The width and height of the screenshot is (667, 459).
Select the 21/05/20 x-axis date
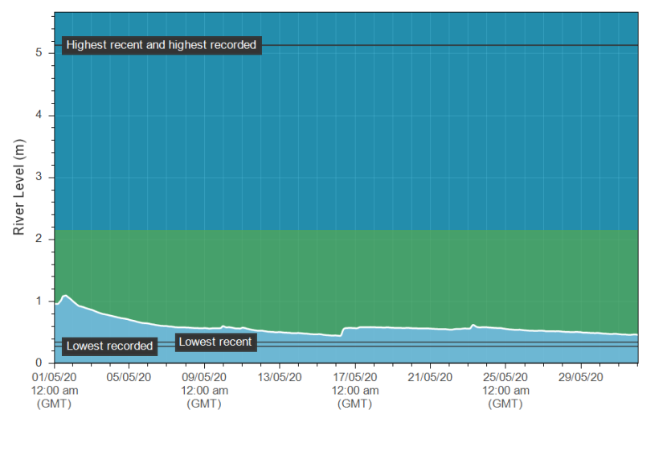point(430,376)
